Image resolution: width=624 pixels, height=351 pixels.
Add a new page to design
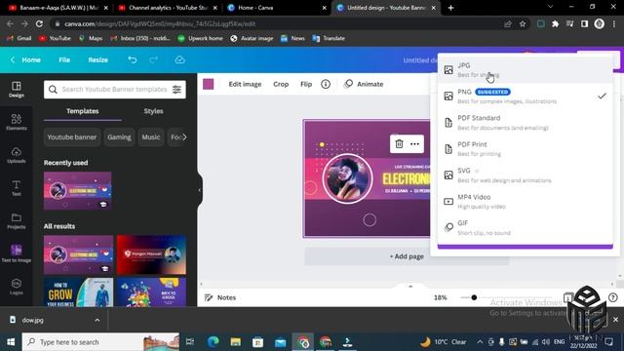[x=407, y=256]
